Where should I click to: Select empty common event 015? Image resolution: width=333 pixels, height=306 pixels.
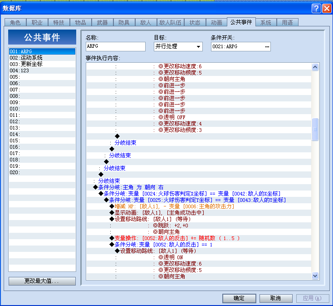(42, 140)
